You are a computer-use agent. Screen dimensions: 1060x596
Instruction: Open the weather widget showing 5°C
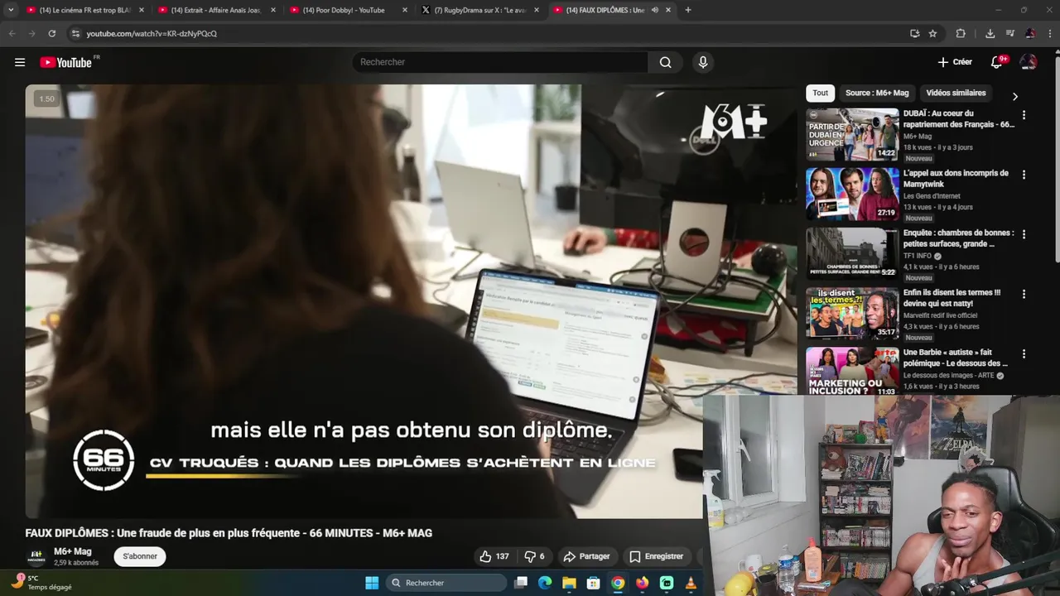click(43, 583)
